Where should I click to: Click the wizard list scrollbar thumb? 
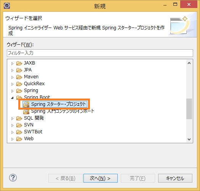pos(189,109)
